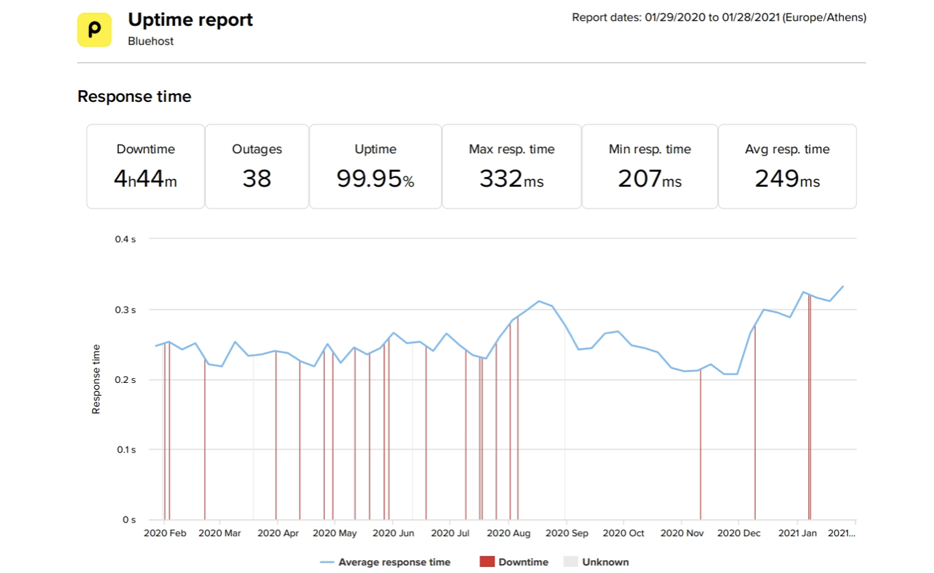Select the Avg resp. time card

(x=787, y=166)
